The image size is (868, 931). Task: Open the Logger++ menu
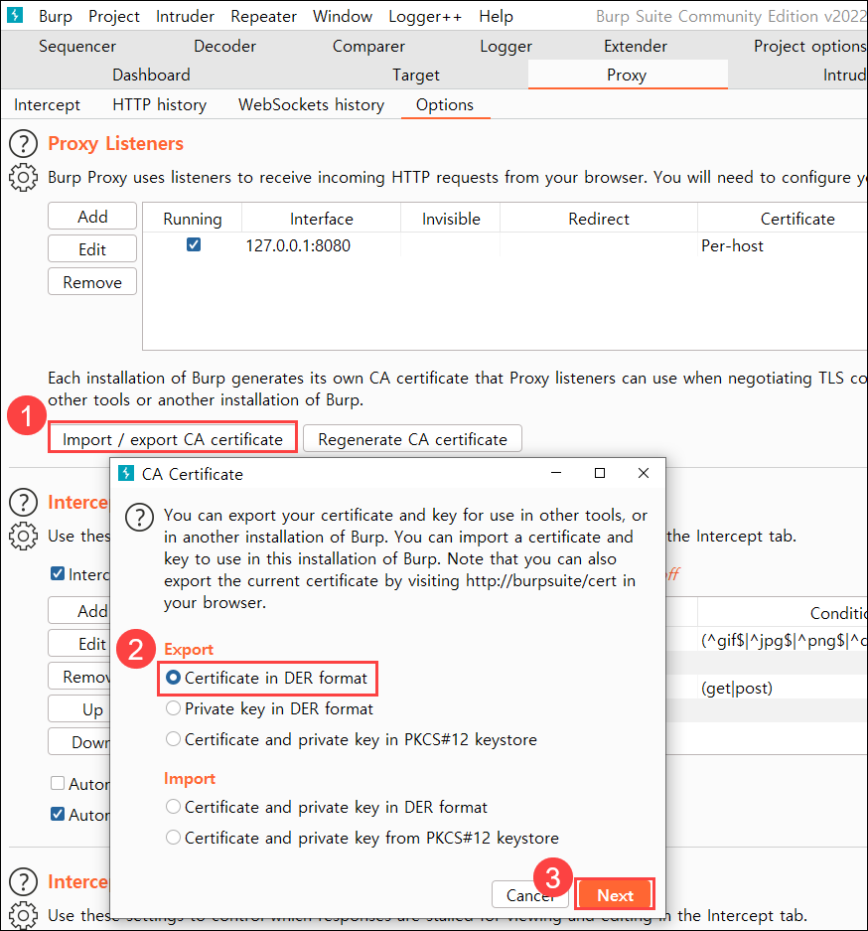point(425,16)
